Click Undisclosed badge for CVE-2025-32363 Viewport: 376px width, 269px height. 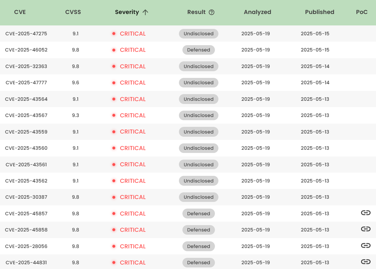(198, 66)
